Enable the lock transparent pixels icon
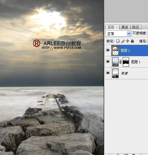 click(118, 41)
